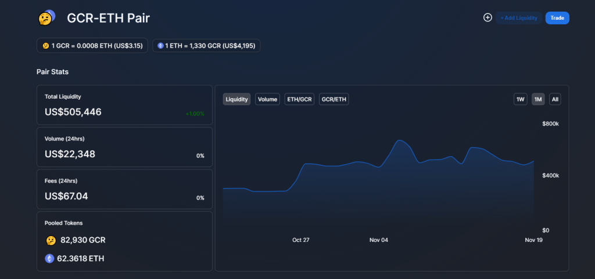595x279 pixels.
Task: Switch chart to the Volume tab
Action: pos(267,99)
